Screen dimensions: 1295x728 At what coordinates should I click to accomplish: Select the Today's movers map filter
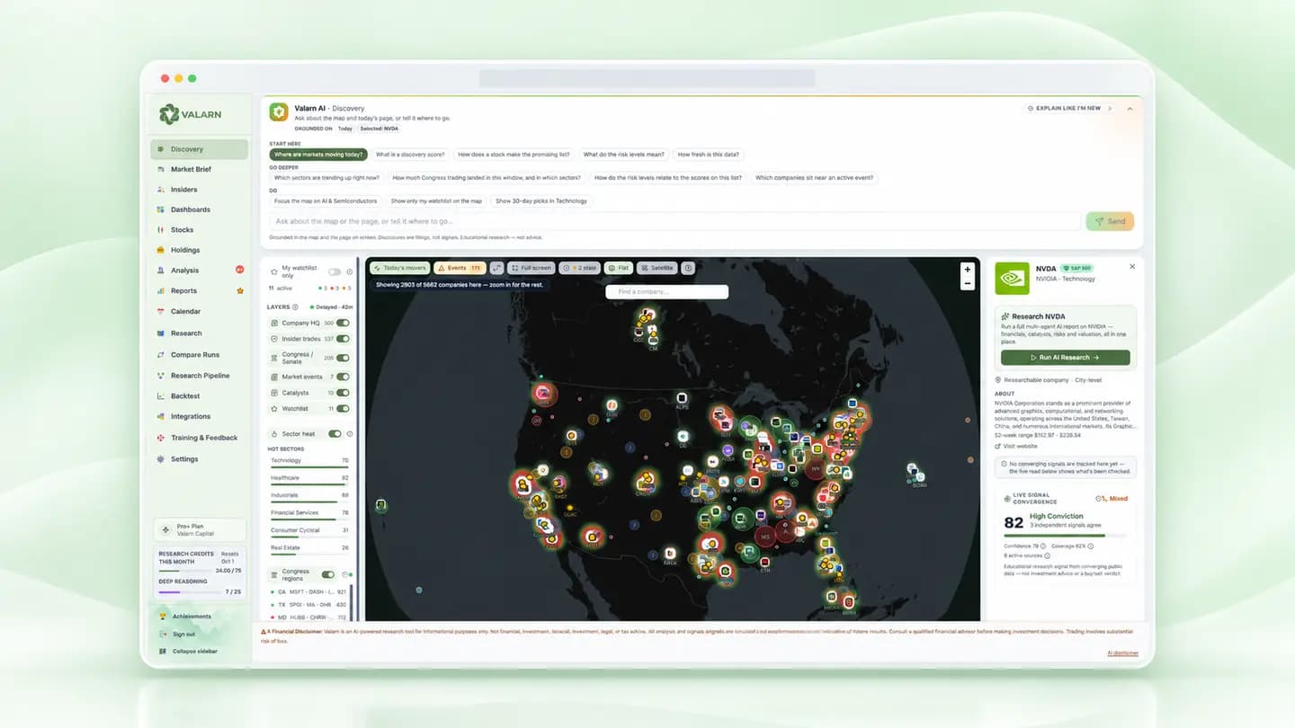pos(399,268)
